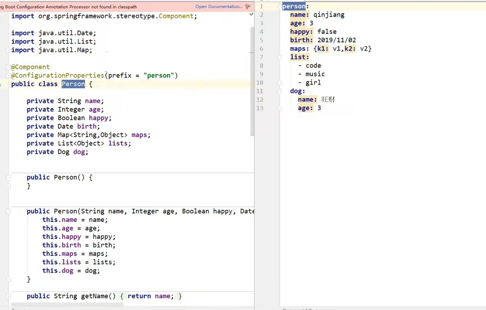Open Documentation link in the warning banner
486x310 pixels.
coord(219,7)
